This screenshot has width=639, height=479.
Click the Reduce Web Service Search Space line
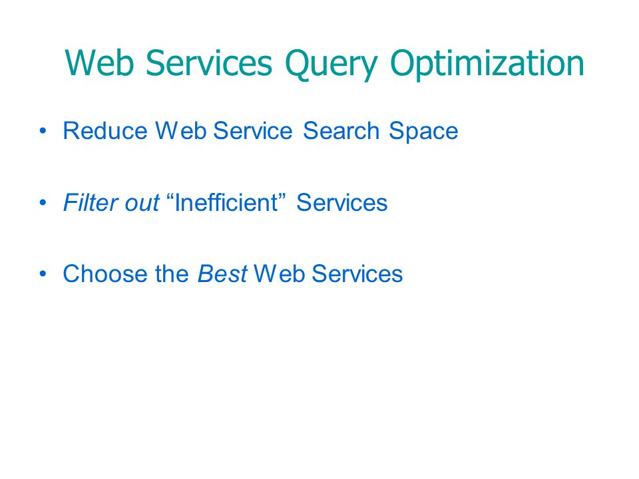pyautogui.click(x=260, y=131)
